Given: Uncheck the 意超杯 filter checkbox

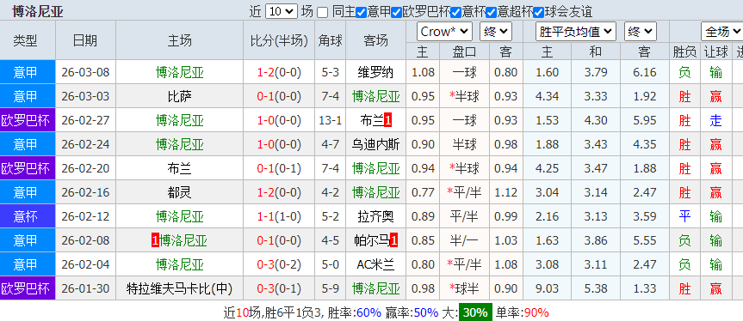Looking at the screenshot, I should 491,12.
